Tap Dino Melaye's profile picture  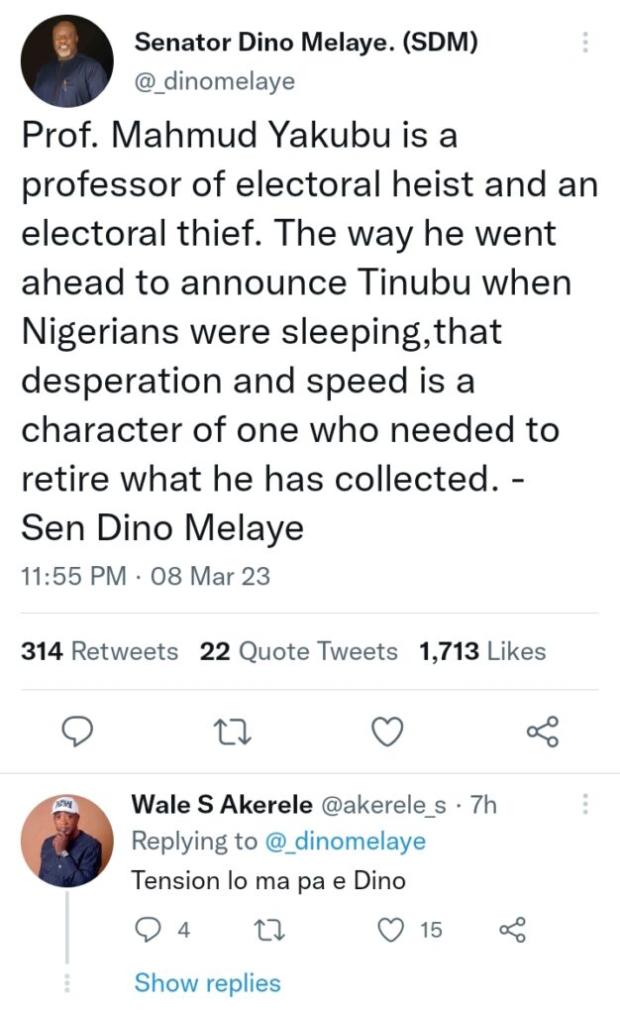coord(65,63)
